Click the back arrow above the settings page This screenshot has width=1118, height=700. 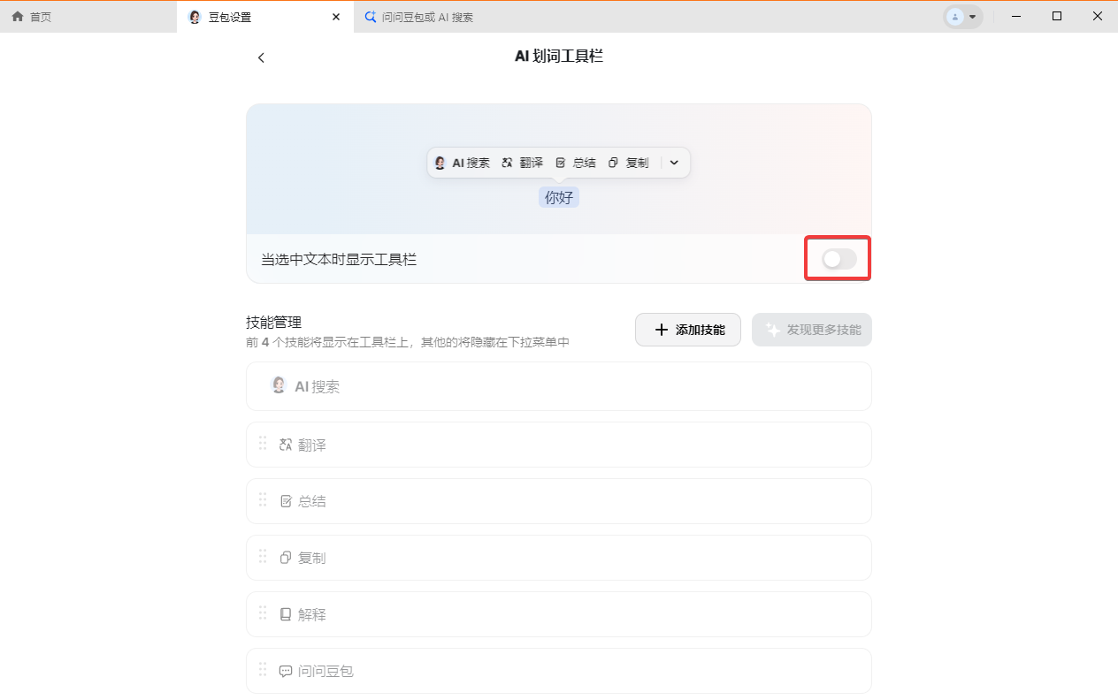pos(261,57)
